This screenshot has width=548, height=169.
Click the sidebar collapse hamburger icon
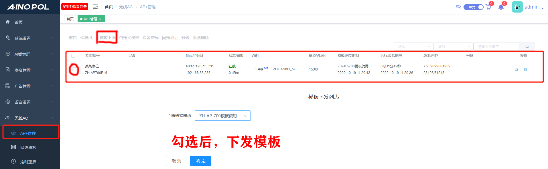pos(95,7)
